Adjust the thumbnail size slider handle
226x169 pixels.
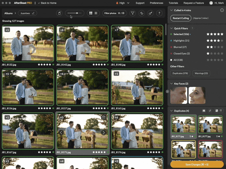click(x=77, y=13)
